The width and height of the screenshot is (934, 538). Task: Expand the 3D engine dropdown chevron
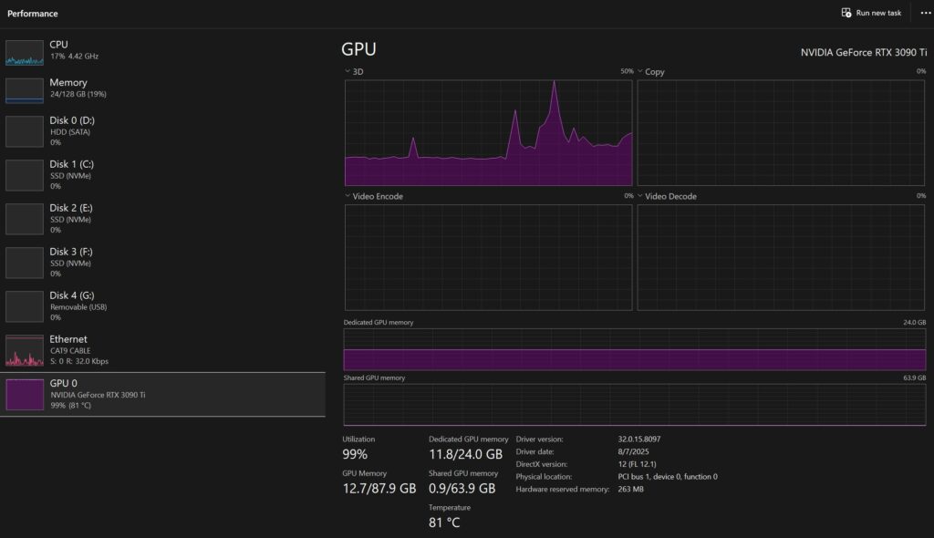point(348,71)
